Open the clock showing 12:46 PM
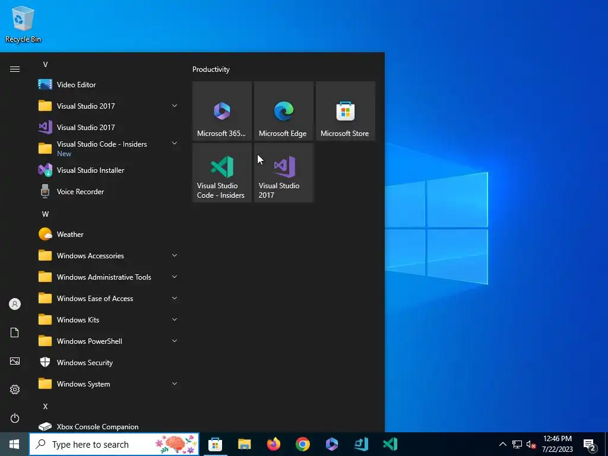Screen dimensions: 608x456 [558, 444]
